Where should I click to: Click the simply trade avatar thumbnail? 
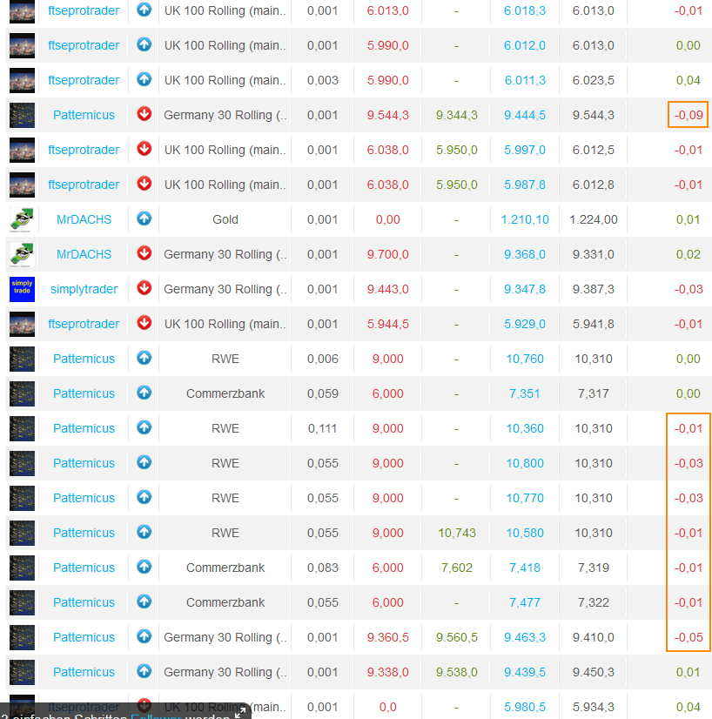[x=22, y=289]
